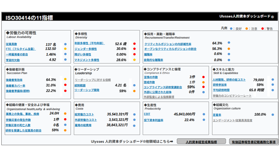Open the 人材開発、研修の総コスト link
Image resolution: width=280 pixels, height=157 pixels.
pos(229,80)
